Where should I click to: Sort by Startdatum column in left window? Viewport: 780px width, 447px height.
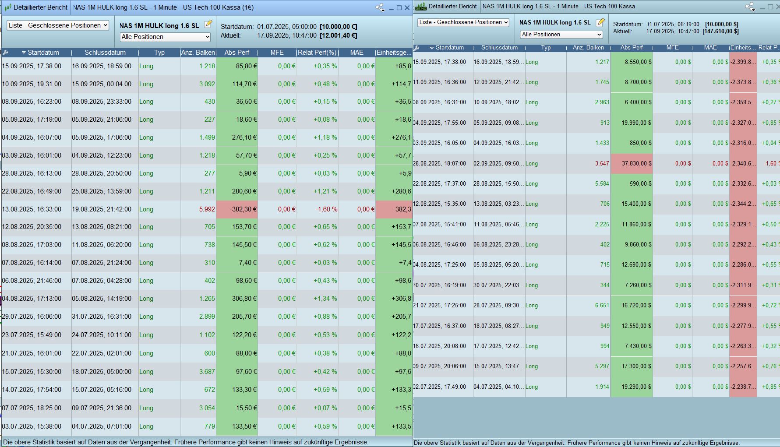tap(43, 53)
